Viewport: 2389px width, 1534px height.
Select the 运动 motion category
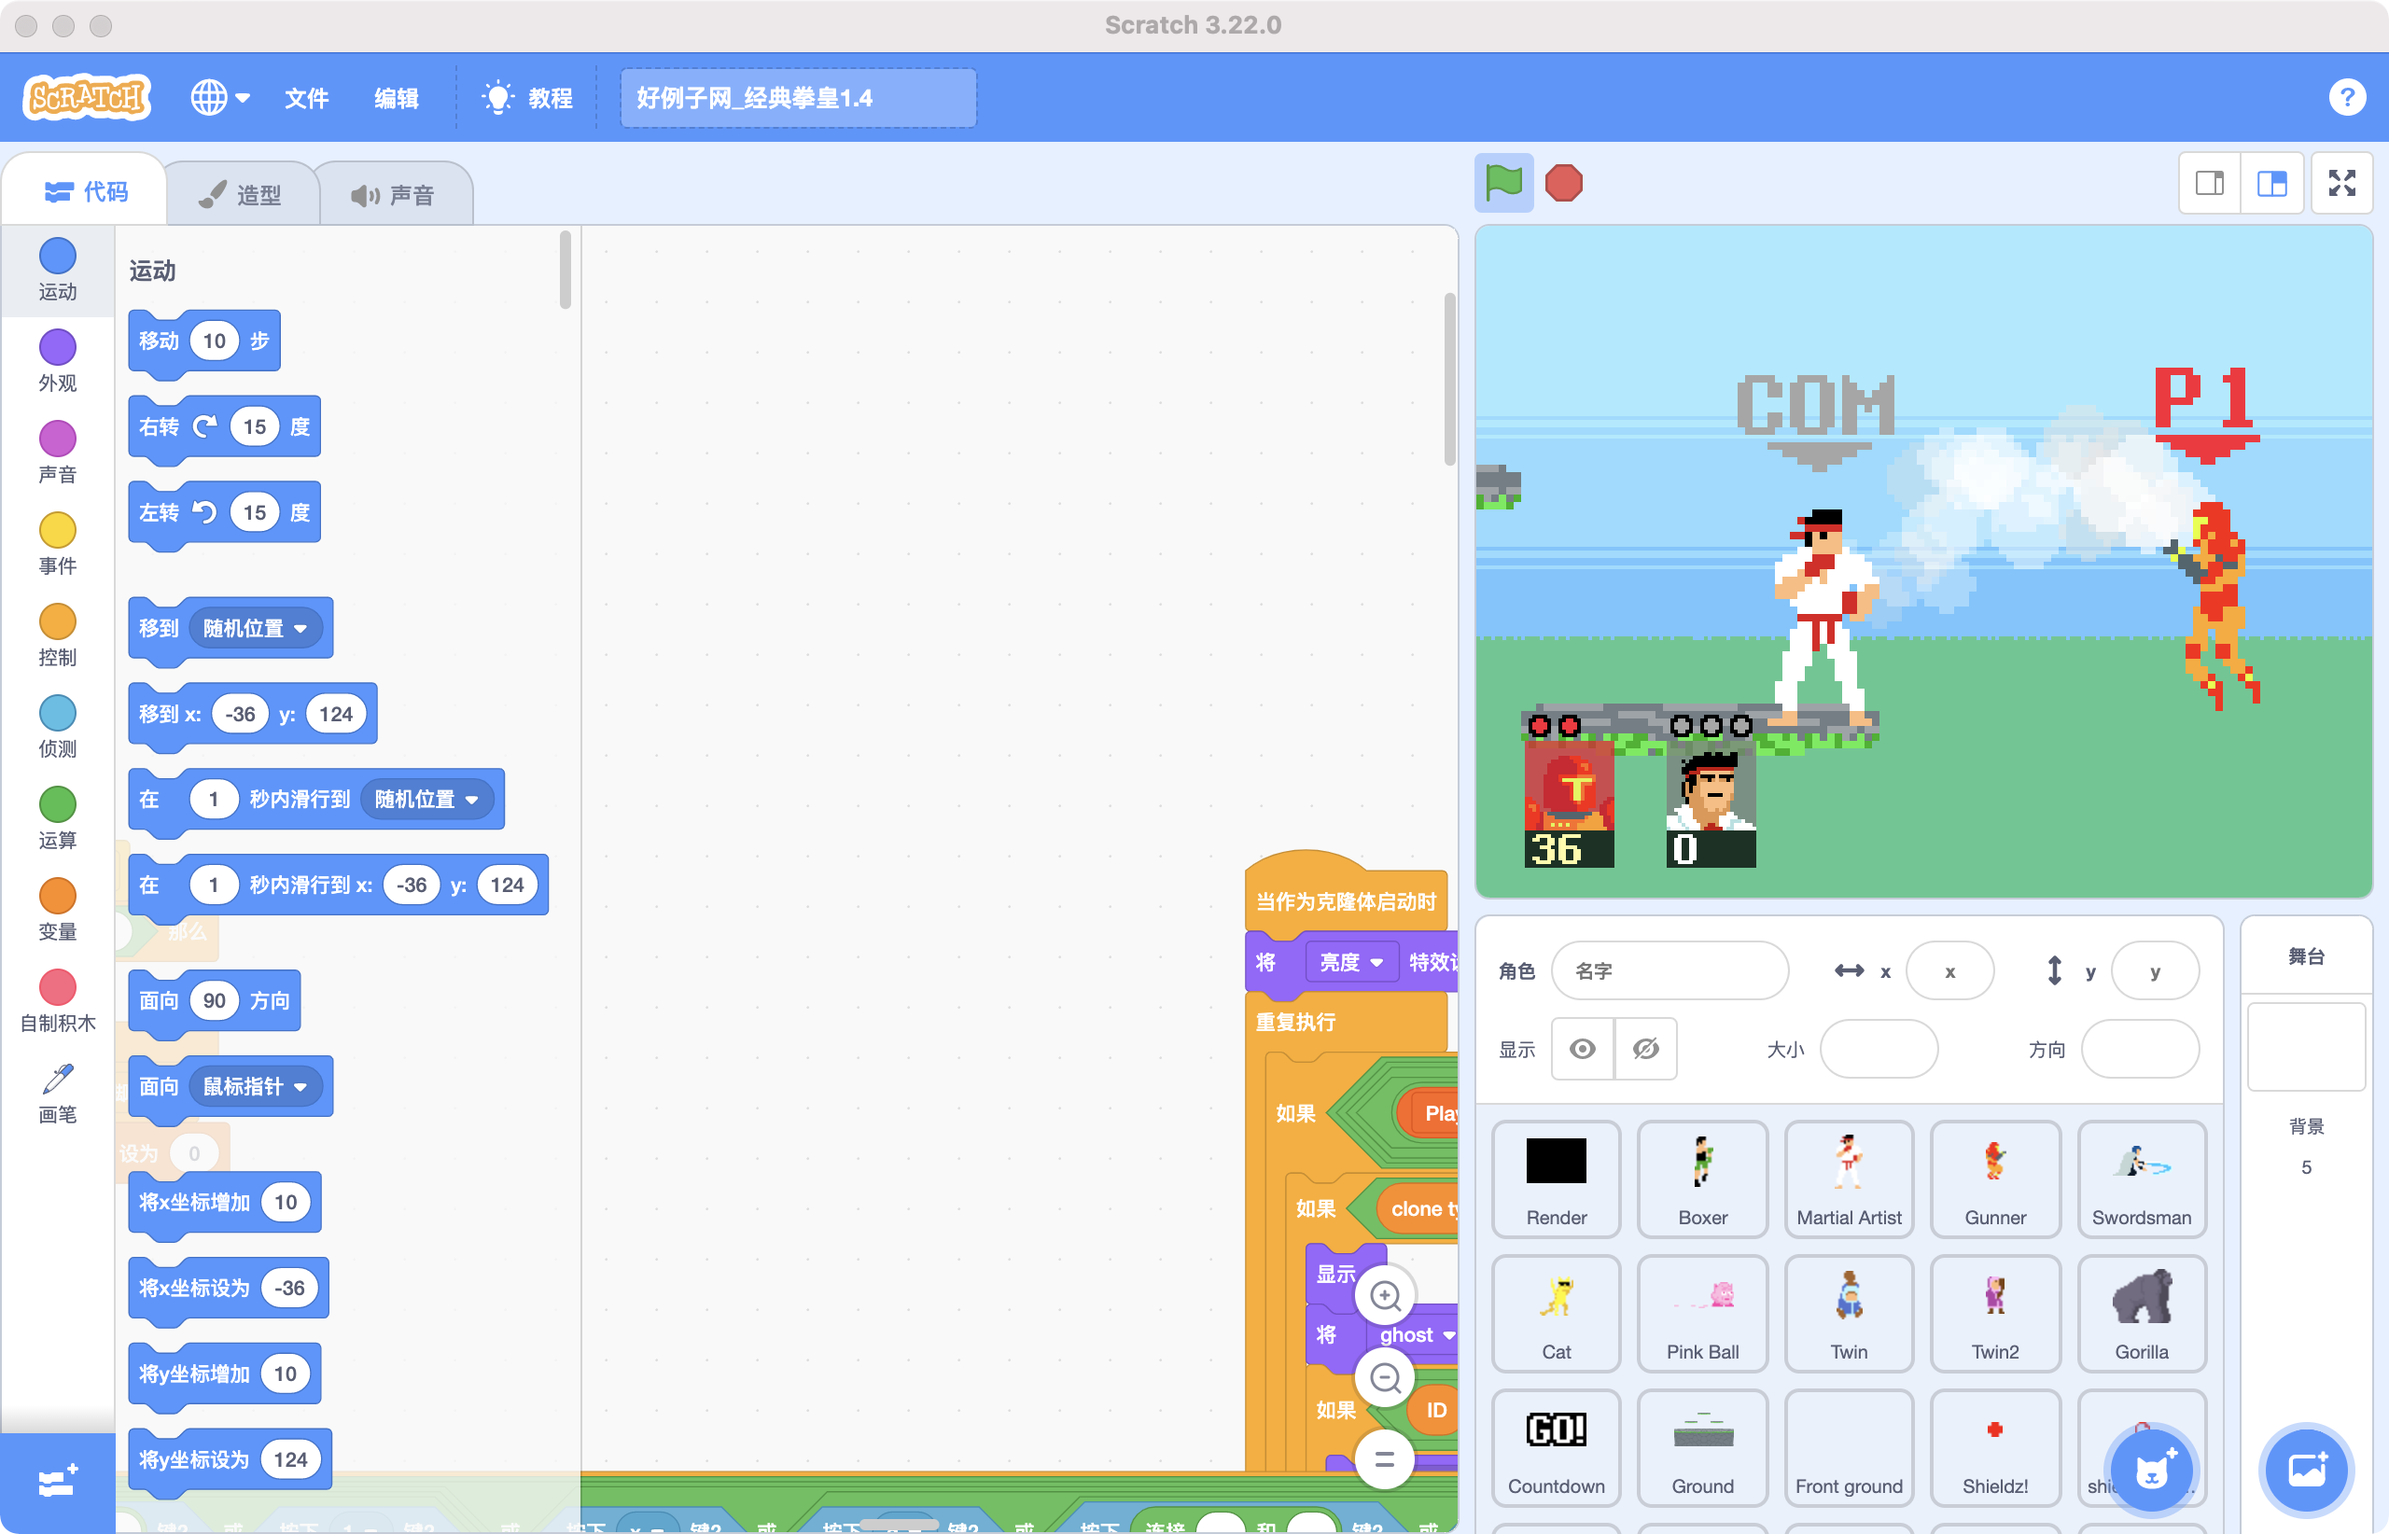[58, 269]
